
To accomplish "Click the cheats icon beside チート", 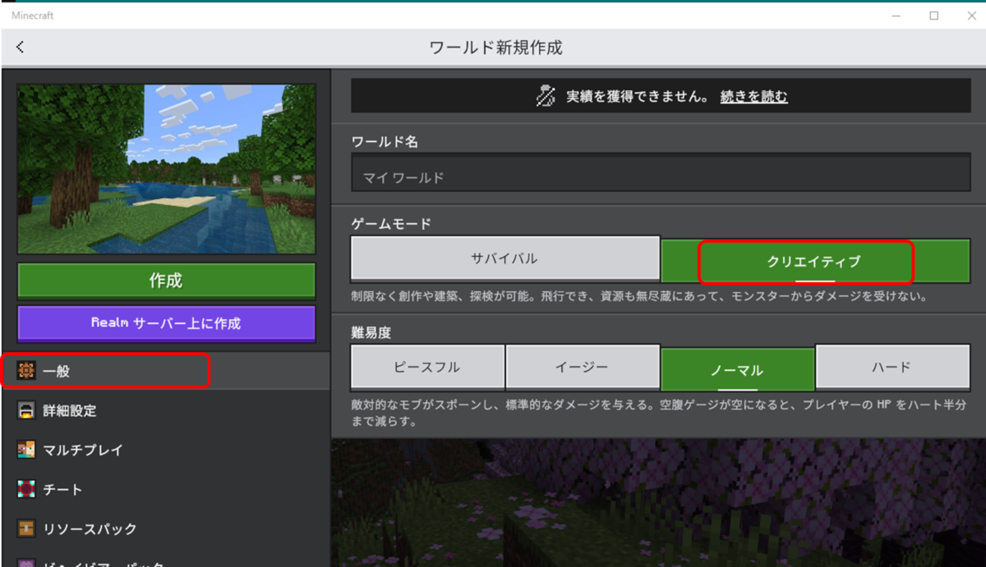I will [26, 489].
